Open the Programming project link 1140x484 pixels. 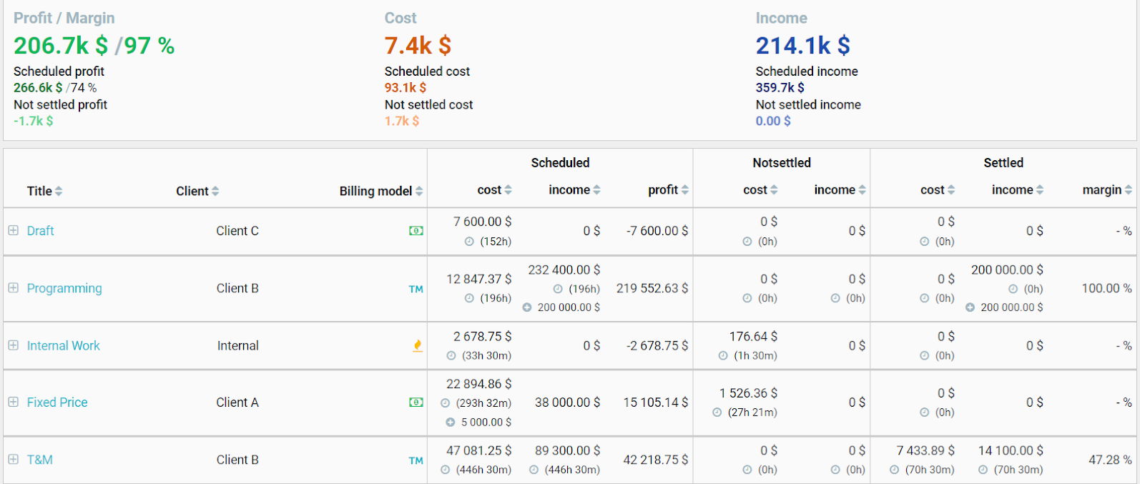coord(64,288)
